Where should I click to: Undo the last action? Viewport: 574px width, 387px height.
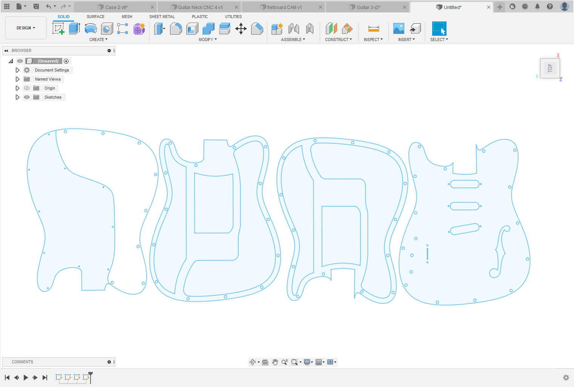point(48,6)
